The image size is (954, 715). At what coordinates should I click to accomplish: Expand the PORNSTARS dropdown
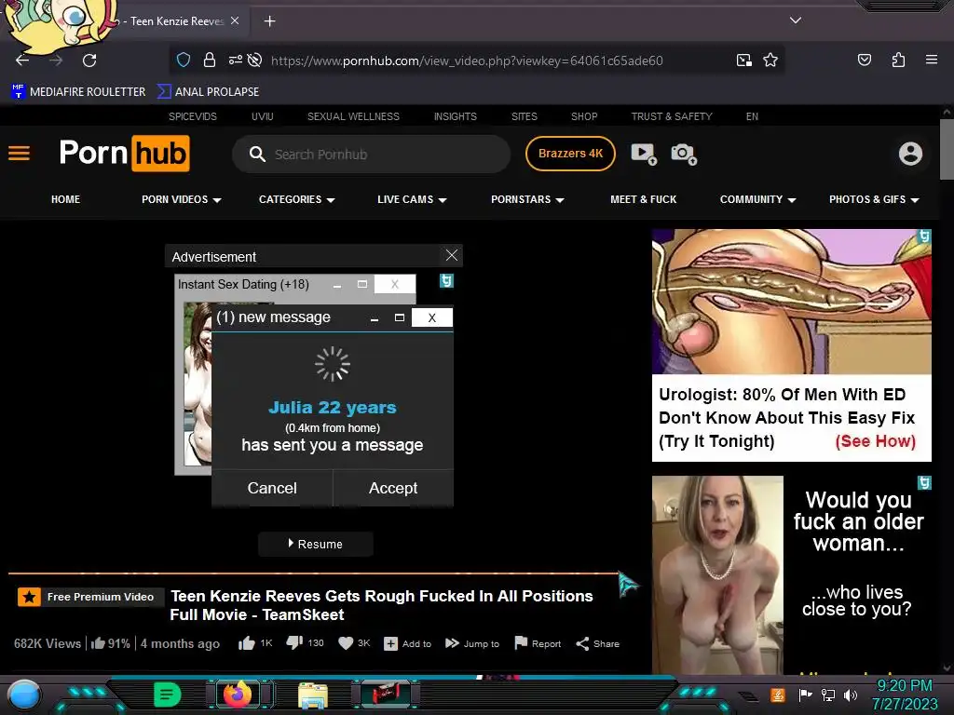click(527, 199)
